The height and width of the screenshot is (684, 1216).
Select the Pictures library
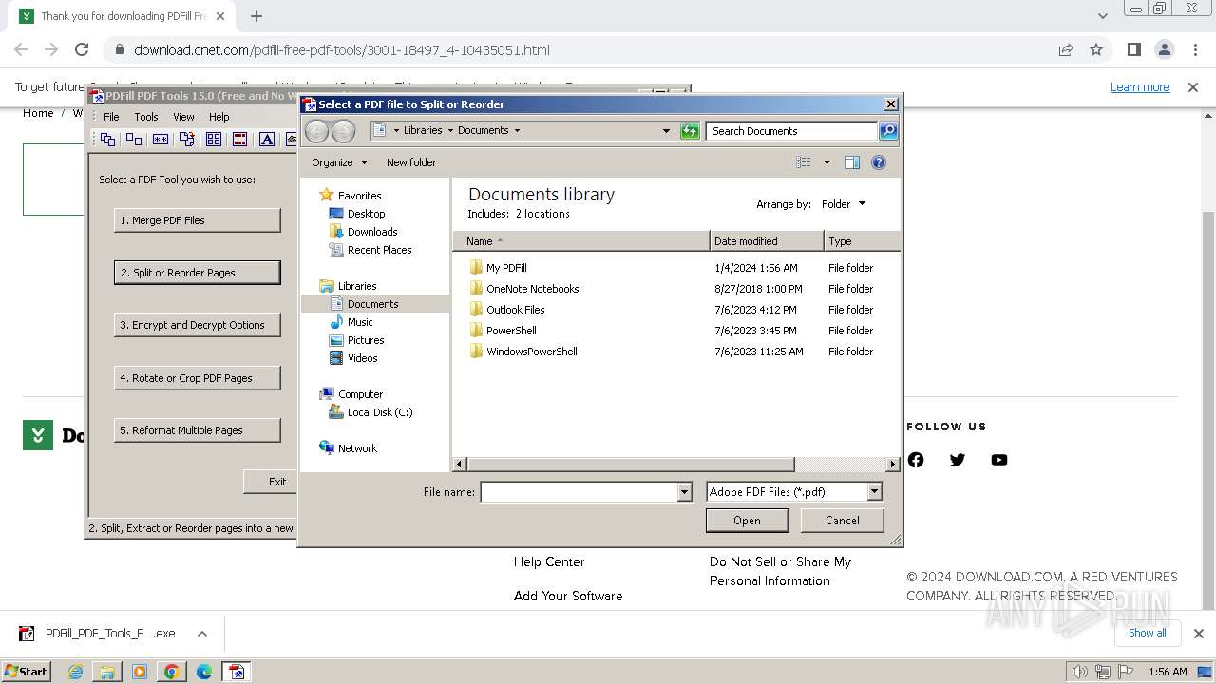click(x=366, y=340)
